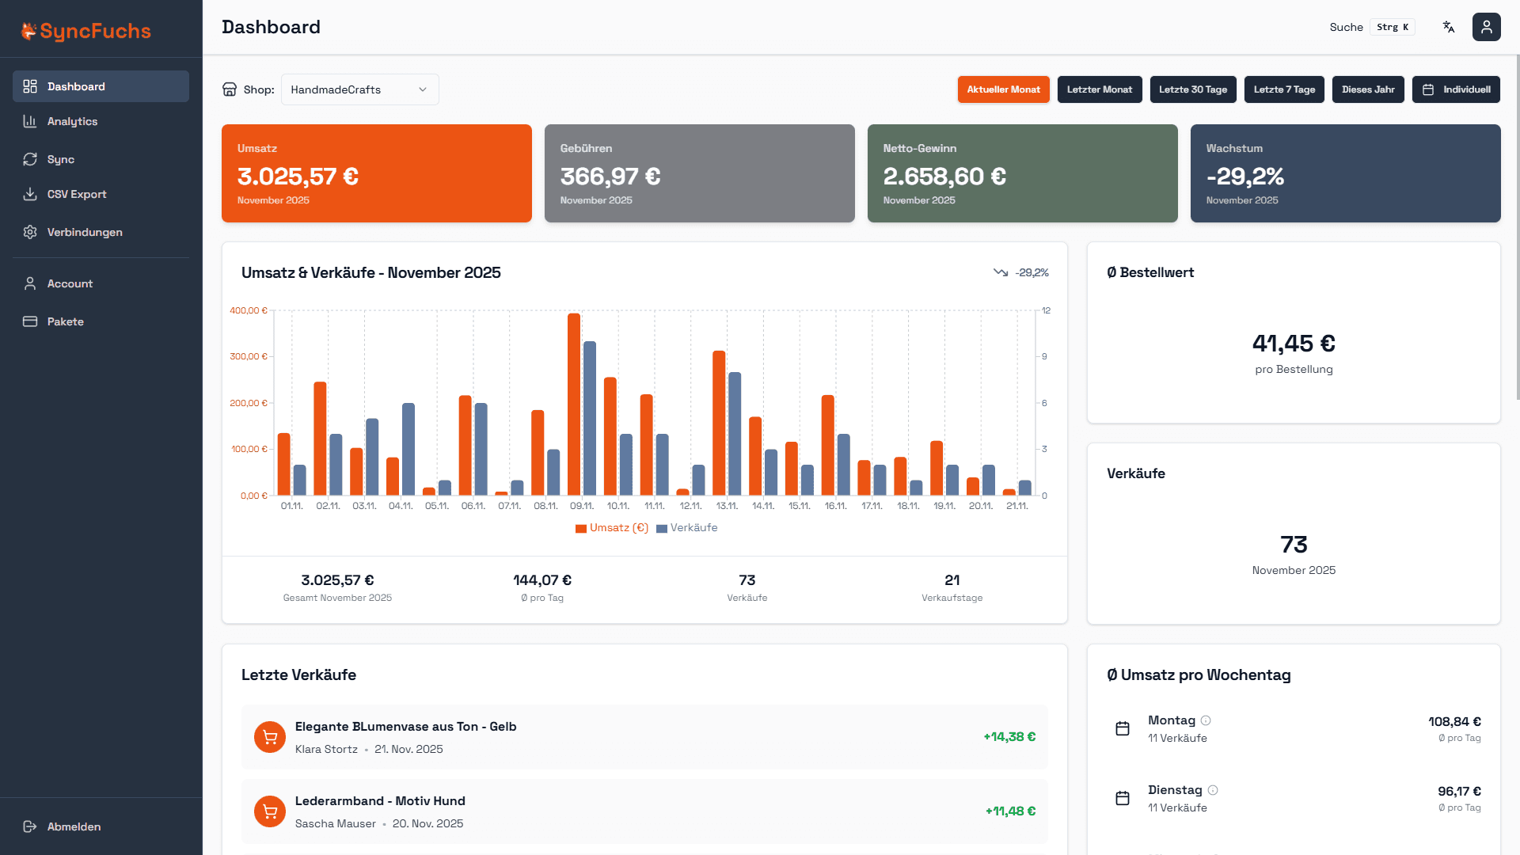The height and width of the screenshot is (855, 1520).
Task: Click the cart icon for Lederarmband
Action: coord(270,811)
